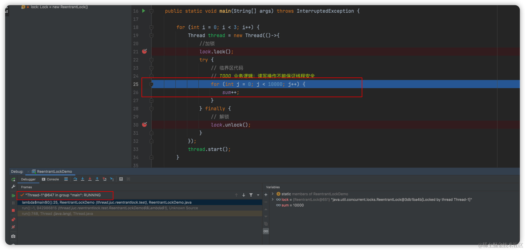Select the run():-1 Unknown Source frame
This screenshot has height=250, width=525.
[x=140, y=208]
